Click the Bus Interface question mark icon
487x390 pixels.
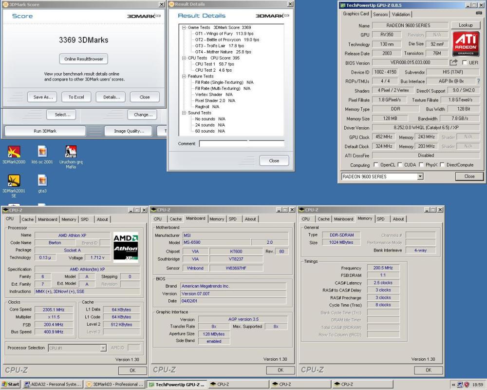(478, 81)
